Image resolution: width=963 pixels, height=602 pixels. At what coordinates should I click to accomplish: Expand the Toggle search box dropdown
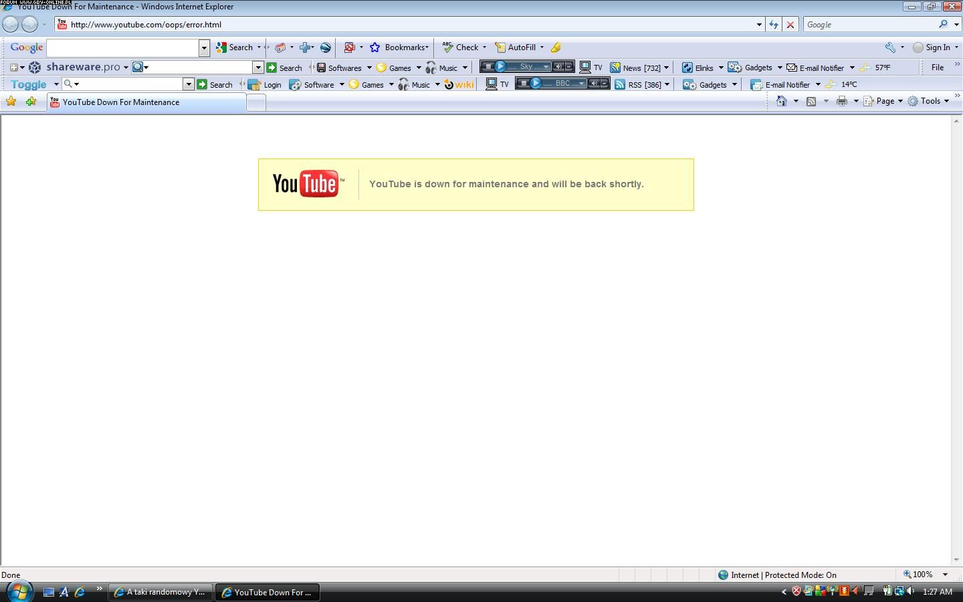pyautogui.click(x=189, y=84)
